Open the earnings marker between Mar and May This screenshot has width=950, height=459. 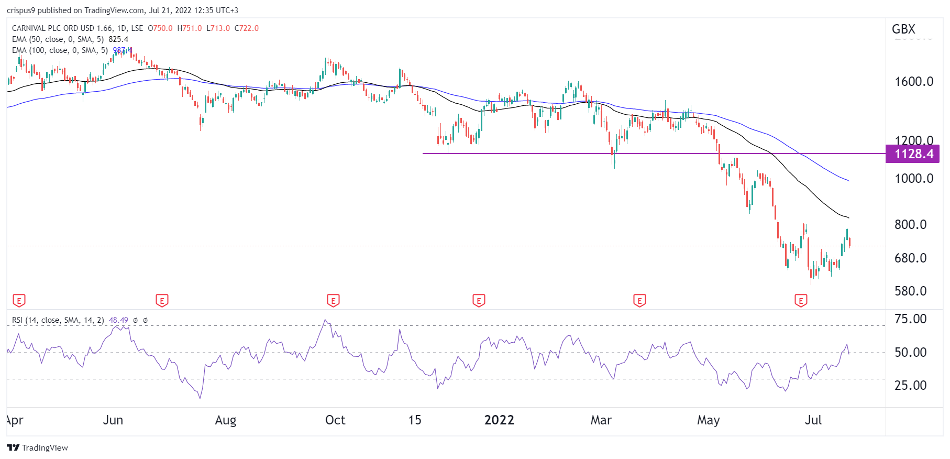pyautogui.click(x=639, y=301)
